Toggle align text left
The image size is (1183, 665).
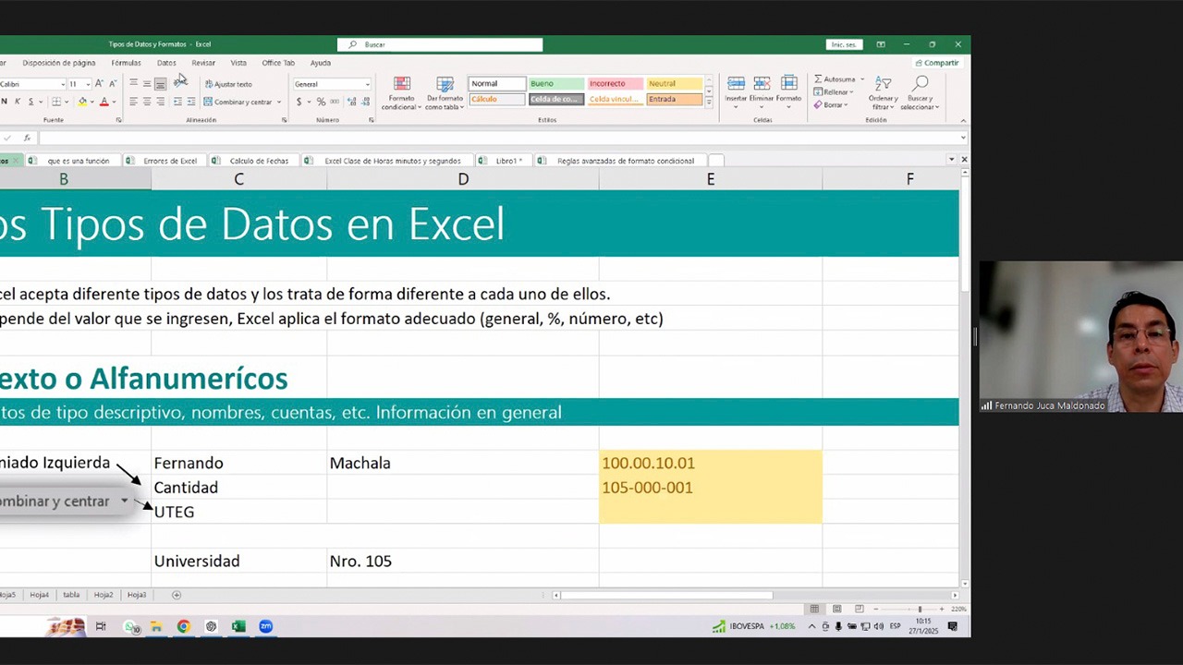(x=133, y=102)
